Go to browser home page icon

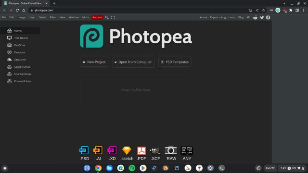(x=24, y=10)
